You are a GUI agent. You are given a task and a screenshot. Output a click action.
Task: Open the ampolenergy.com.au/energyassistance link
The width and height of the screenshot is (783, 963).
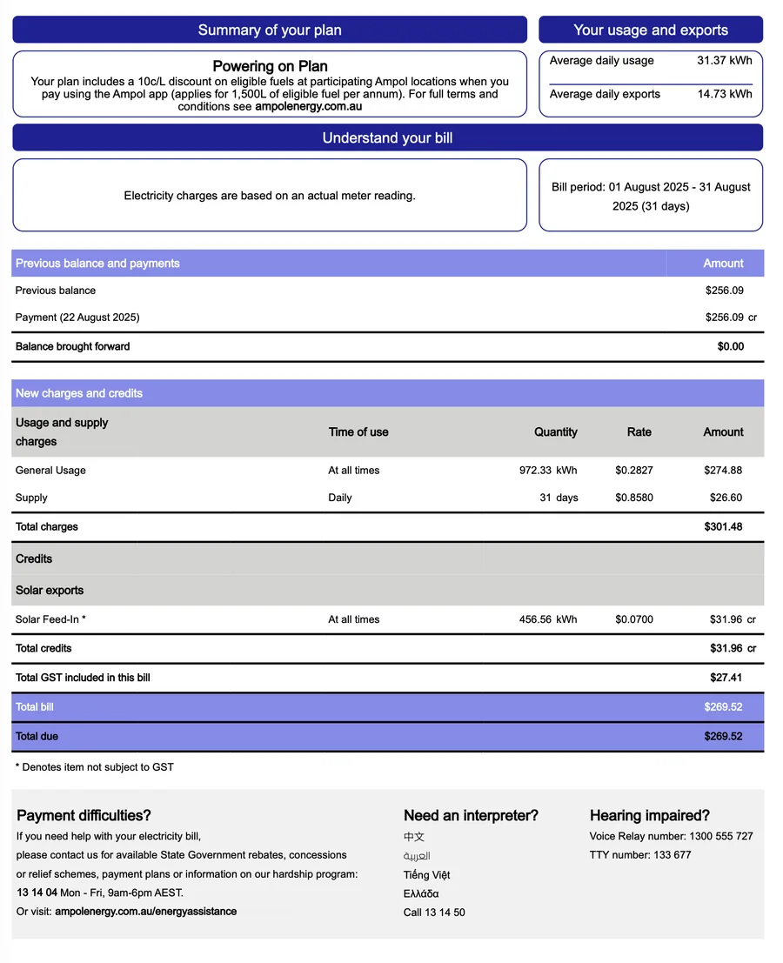pyautogui.click(x=145, y=912)
